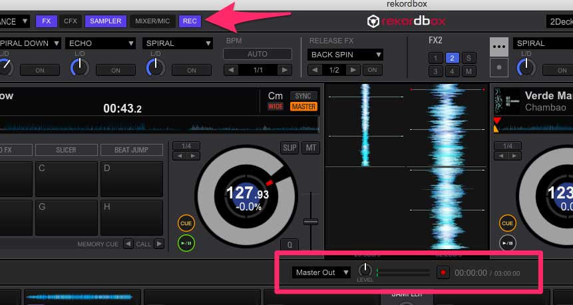Screen dimensions: 573x305
Task: Trigger hot cue pad D
Action: pyautogui.click(x=132, y=179)
